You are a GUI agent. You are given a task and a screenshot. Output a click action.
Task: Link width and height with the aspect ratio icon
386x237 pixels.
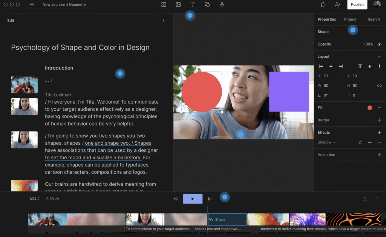(380, 86)
